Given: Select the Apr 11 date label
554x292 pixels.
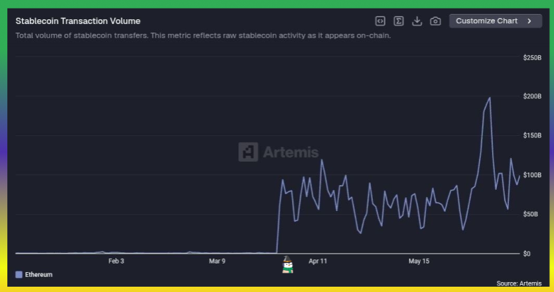Looking at the screenshot, I should 318,261.
